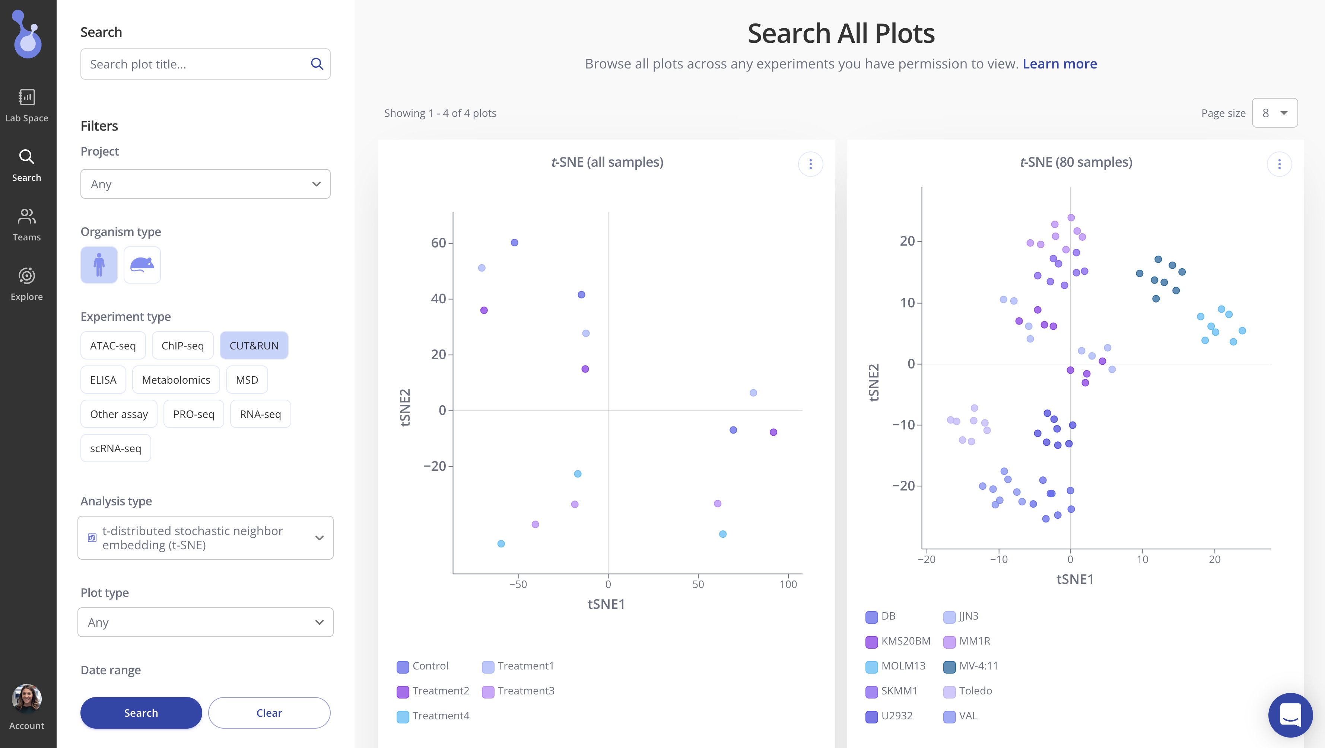Select the mouse organism icon
Viewport: 1325px width, 748px height.
pos(142,265)
